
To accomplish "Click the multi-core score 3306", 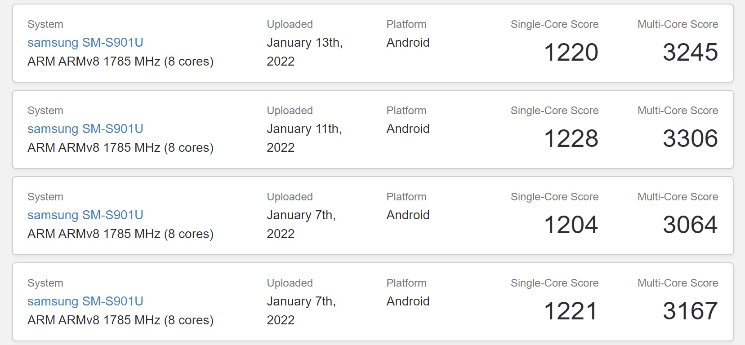I will (690, 138).
